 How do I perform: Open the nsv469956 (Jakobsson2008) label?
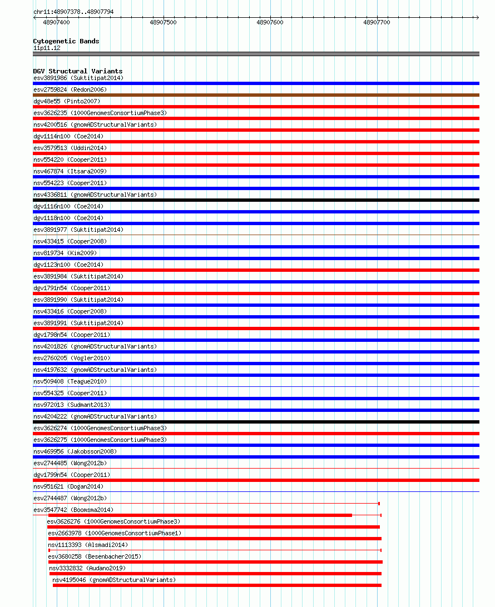click(75, 451)
